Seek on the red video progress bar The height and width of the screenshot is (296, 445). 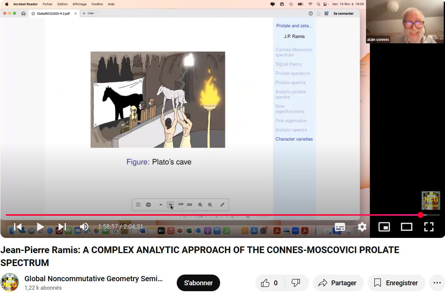coord(222,215)
